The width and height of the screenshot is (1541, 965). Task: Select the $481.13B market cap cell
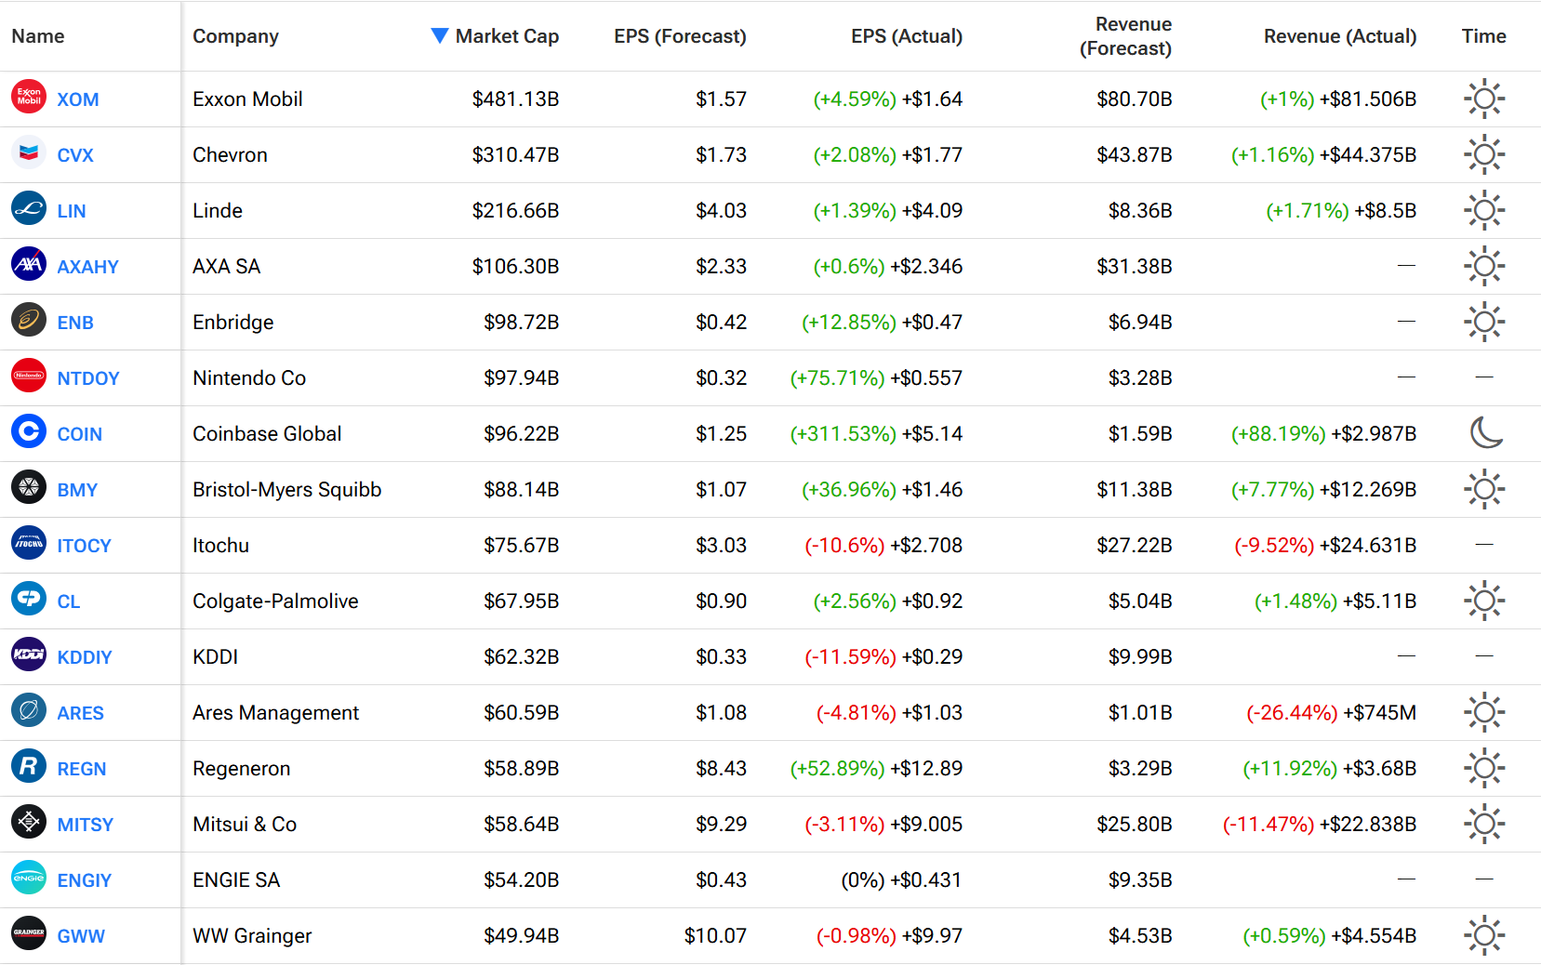click(x=515, y=99)
